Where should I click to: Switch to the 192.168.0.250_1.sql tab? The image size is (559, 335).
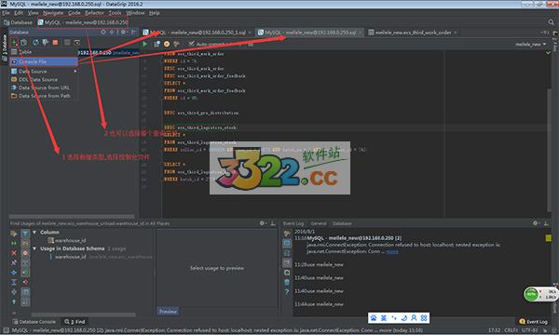point(197,33)
